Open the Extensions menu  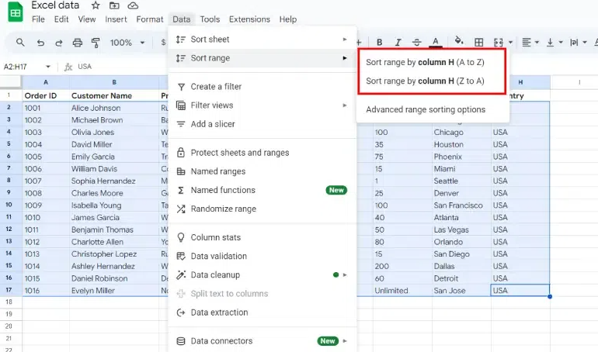pos(249,19)
